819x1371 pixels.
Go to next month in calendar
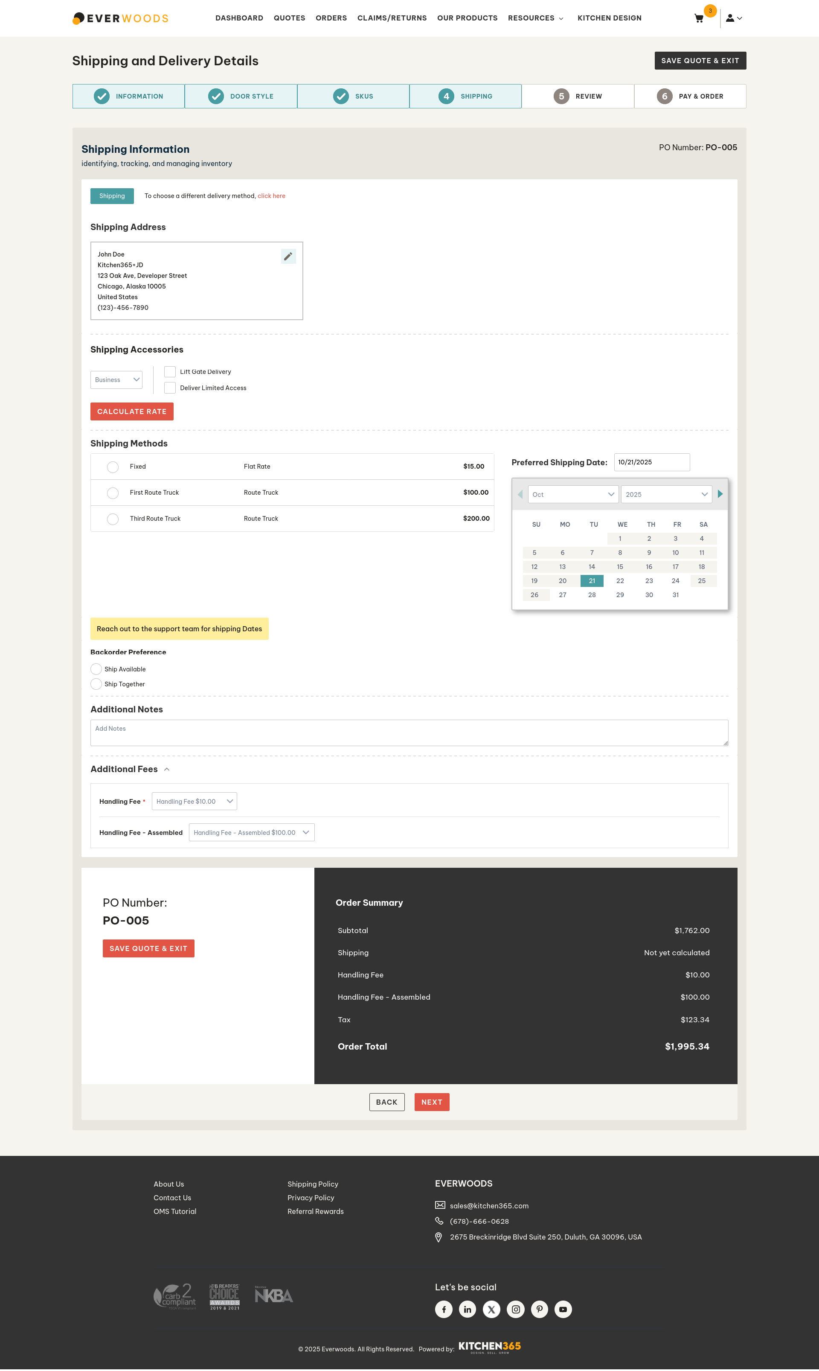(x=720, y=494)
